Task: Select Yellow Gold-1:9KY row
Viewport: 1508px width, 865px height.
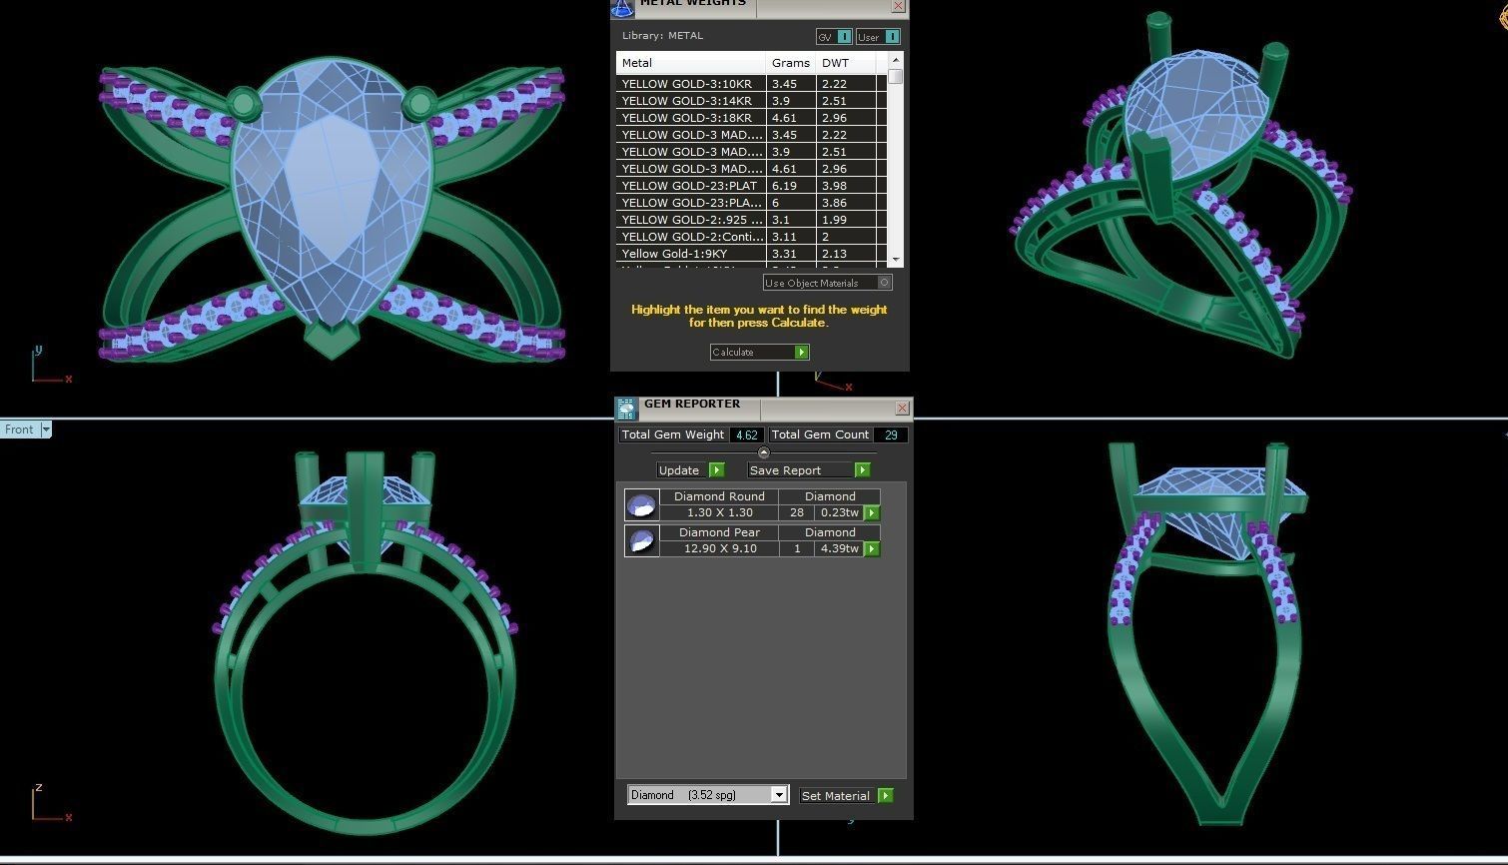Action: (751, 254)
